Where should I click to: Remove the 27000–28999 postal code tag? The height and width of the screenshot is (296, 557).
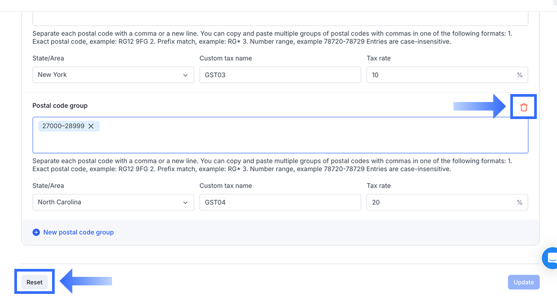pyautogui.click(x=91, y=126)
